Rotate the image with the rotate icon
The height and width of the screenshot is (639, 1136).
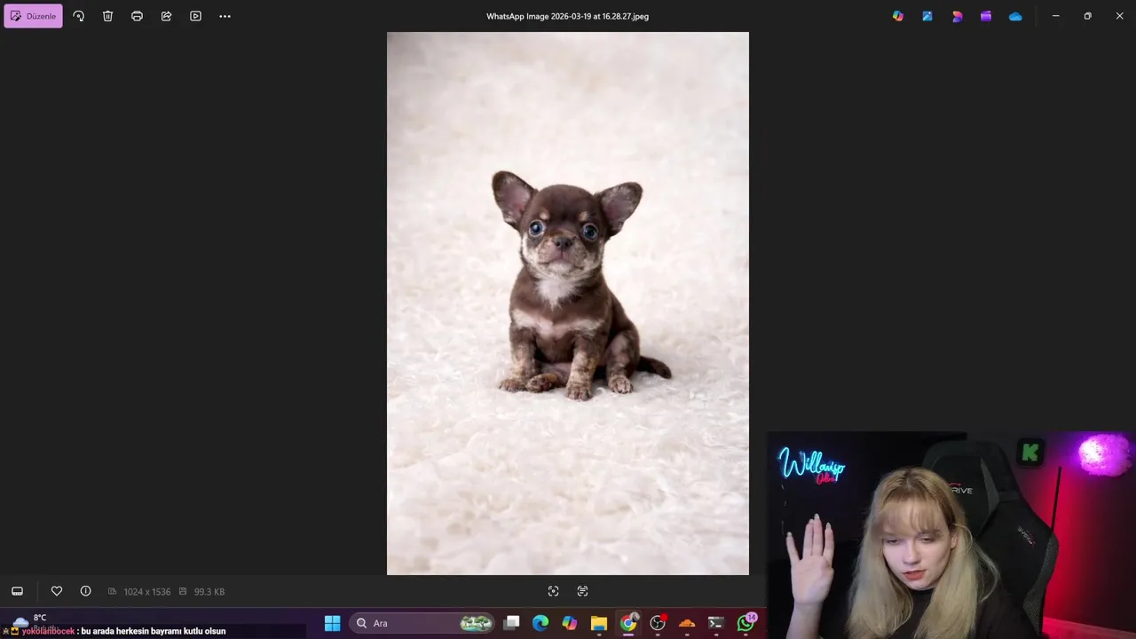point(78,16)
